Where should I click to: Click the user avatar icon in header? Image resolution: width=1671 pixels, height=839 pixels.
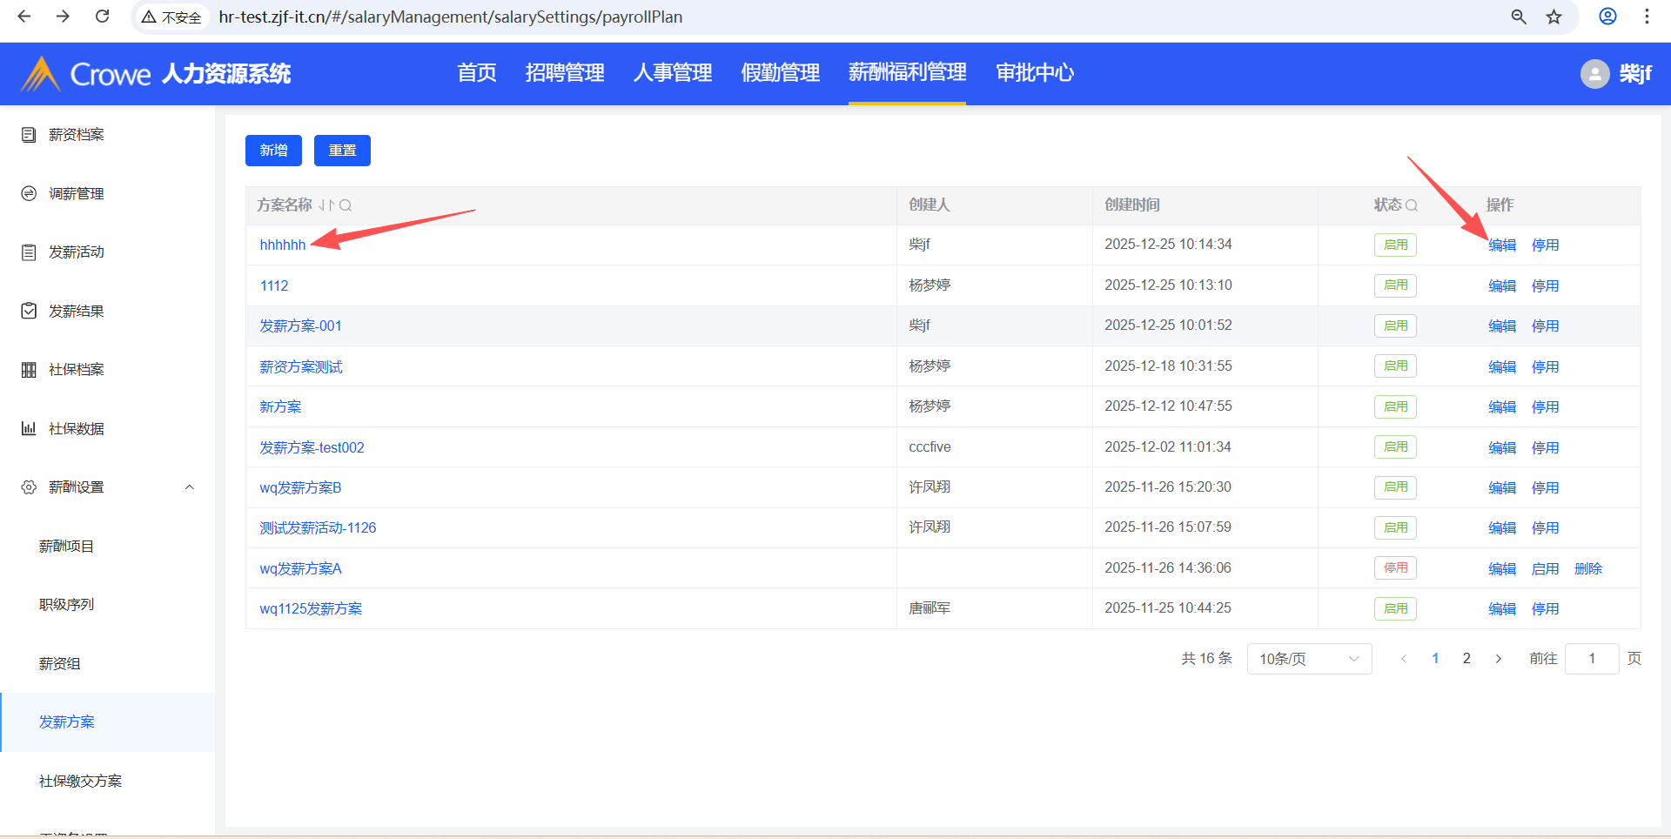[x=1594, y=74]
